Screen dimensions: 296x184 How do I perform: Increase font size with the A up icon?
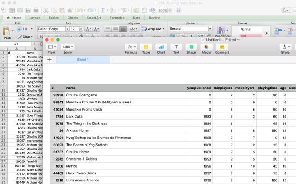(88, 29)
